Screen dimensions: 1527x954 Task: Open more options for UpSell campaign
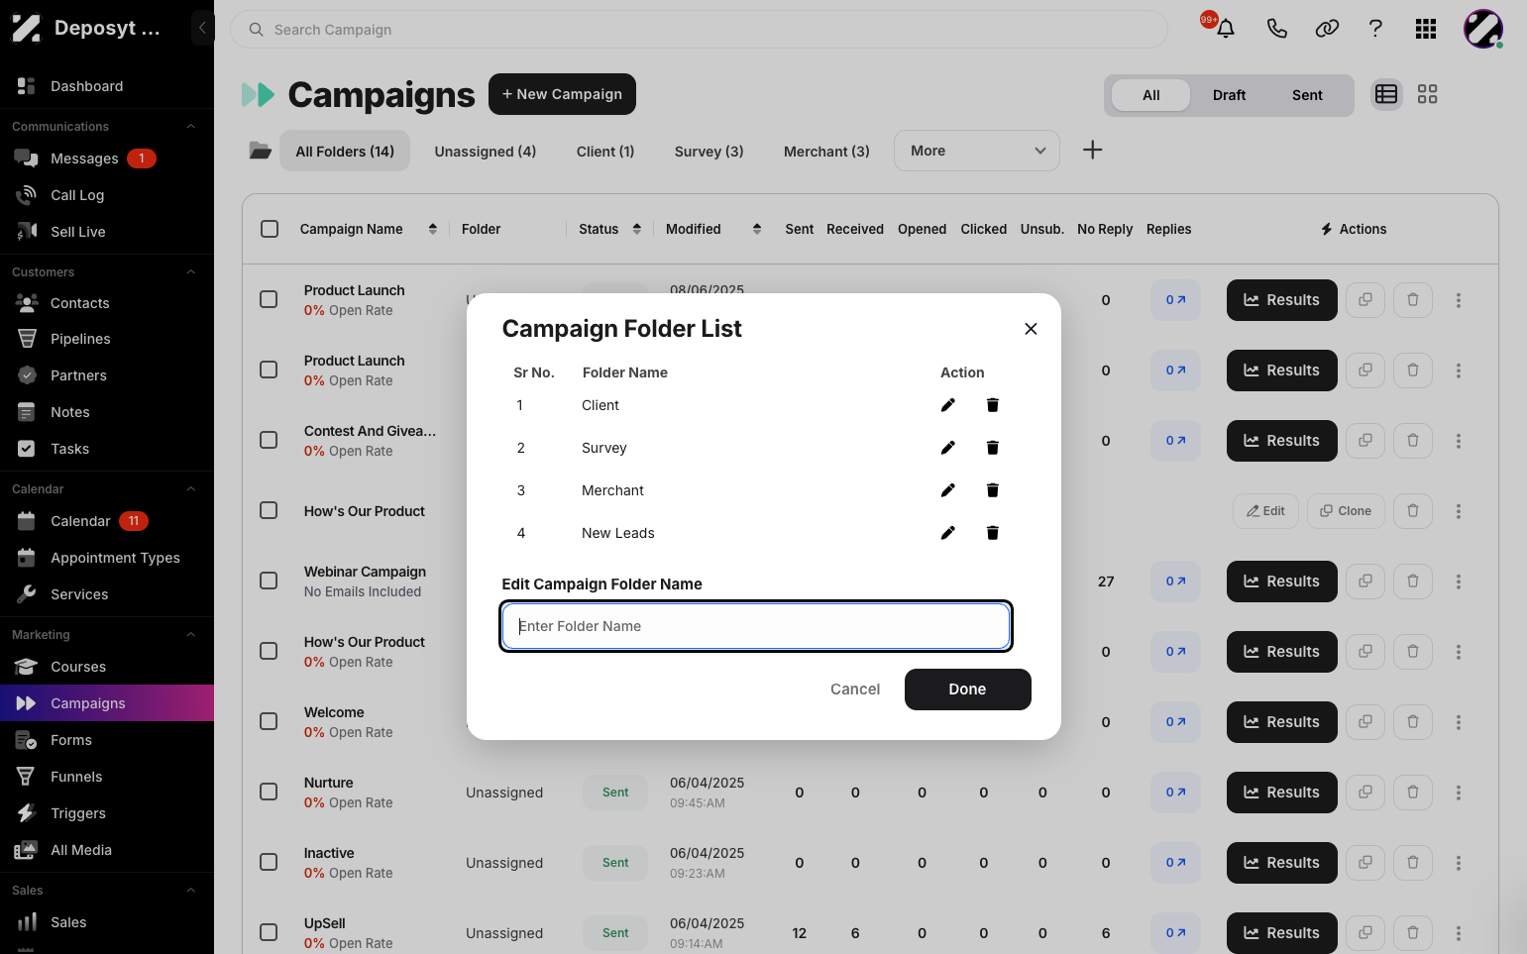point(1459,933)
